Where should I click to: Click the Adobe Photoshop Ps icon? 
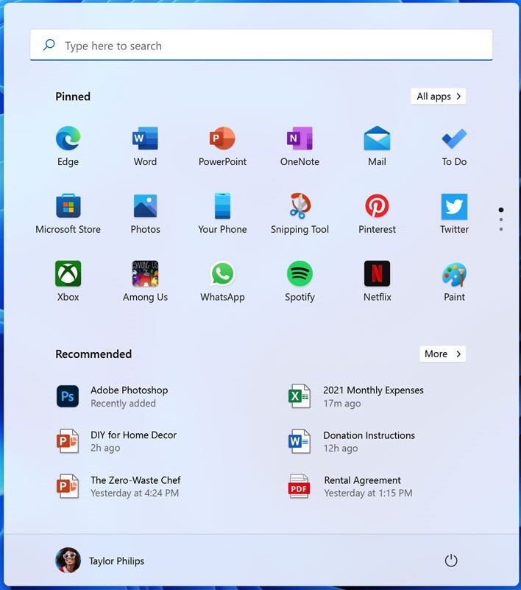[68, 396]
